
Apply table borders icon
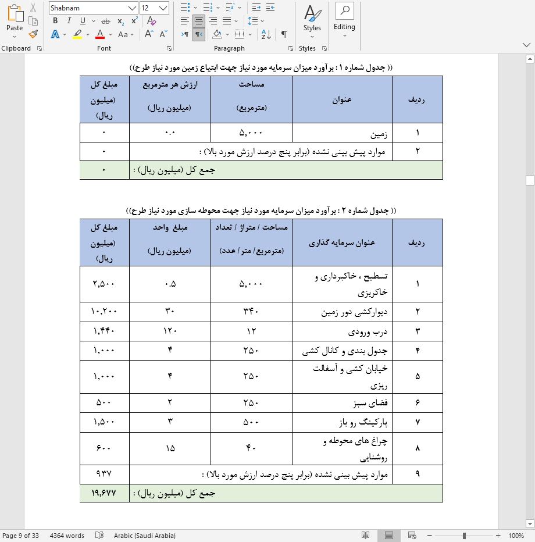tap(239, 34)
